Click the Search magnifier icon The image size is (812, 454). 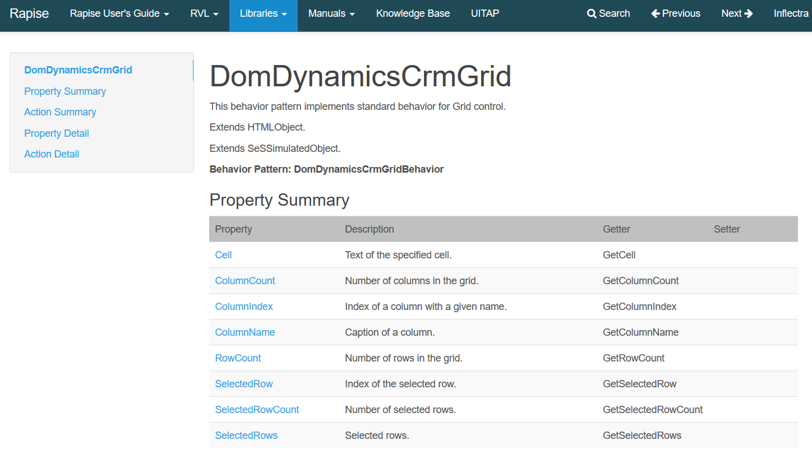[x=592, y=14]
